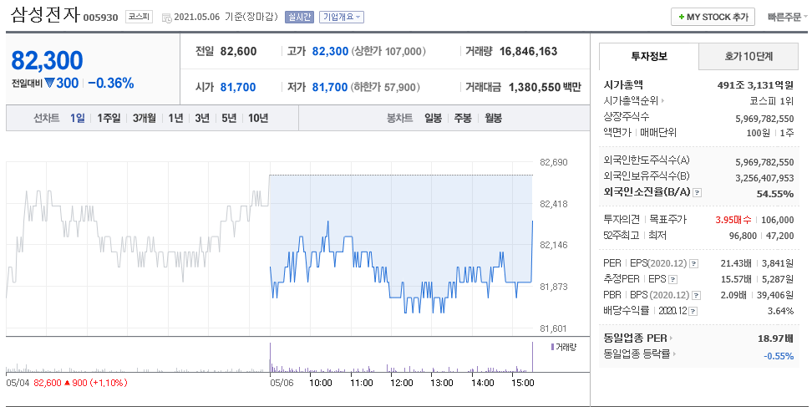Click the 삼성전자 stock name
Viewport: 812px width, 407px height.
45,14
